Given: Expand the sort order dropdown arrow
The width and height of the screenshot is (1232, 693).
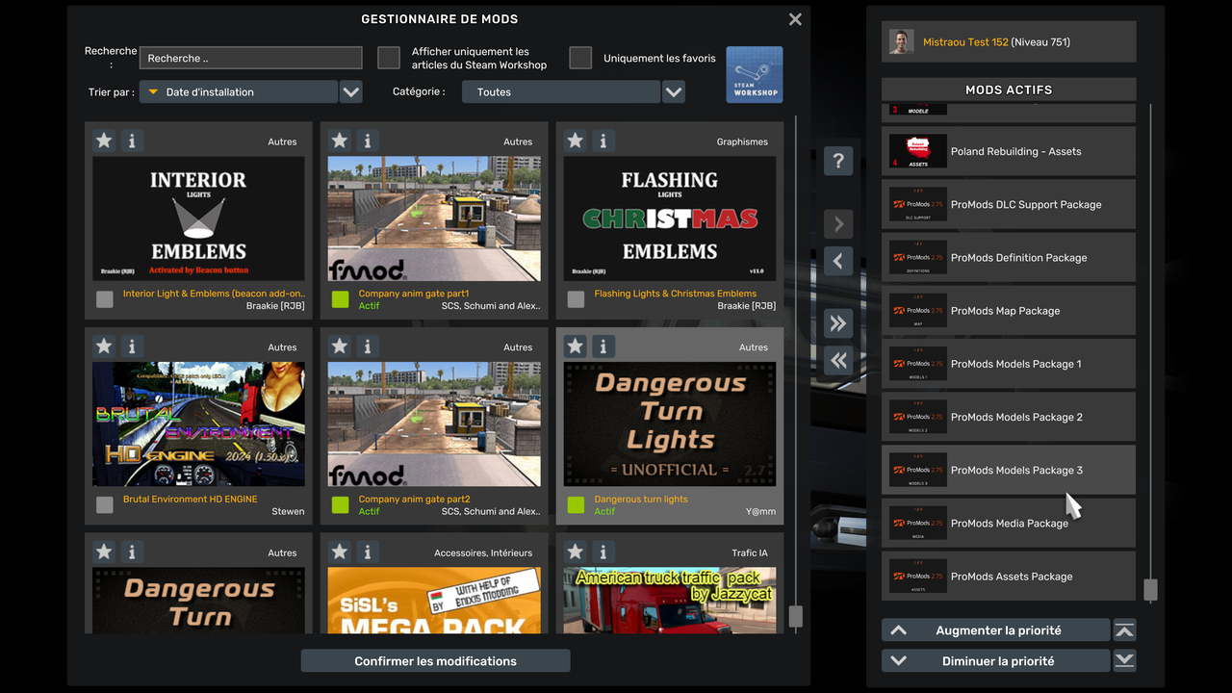Looking at the screenshot, I should [x=351, y=91].
